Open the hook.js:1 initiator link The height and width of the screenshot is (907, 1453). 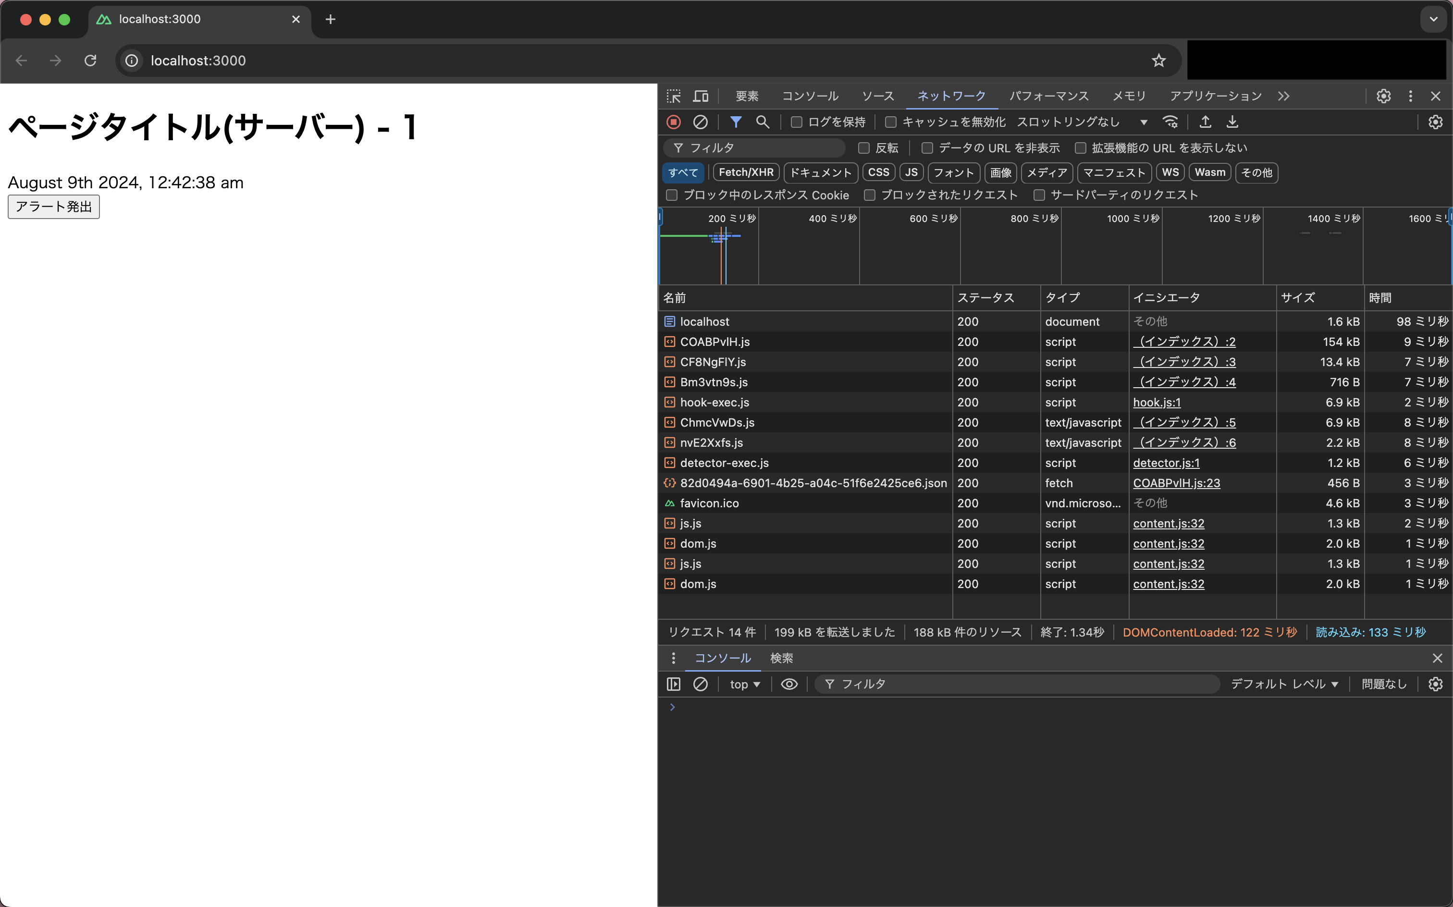1157,402
